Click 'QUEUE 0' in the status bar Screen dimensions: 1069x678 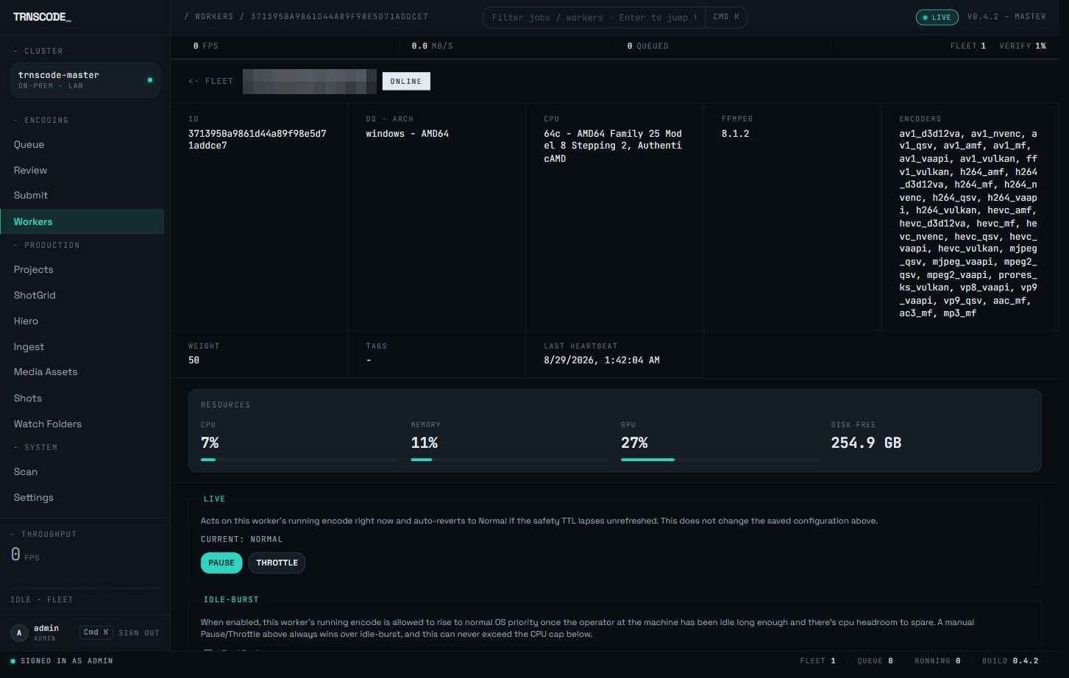click(x=875, y=661)
